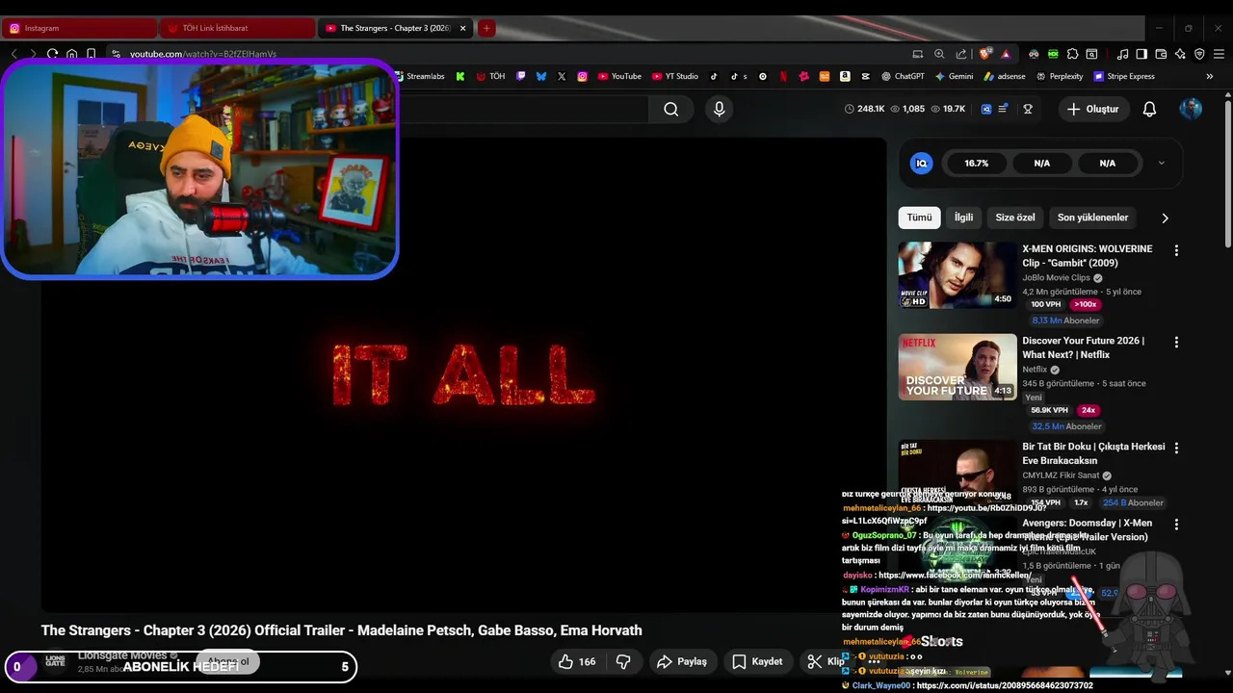Switch to the TÖH Link İstihbarat tab
Viewport: 1233px width, 693px height.
click(237, 28)
